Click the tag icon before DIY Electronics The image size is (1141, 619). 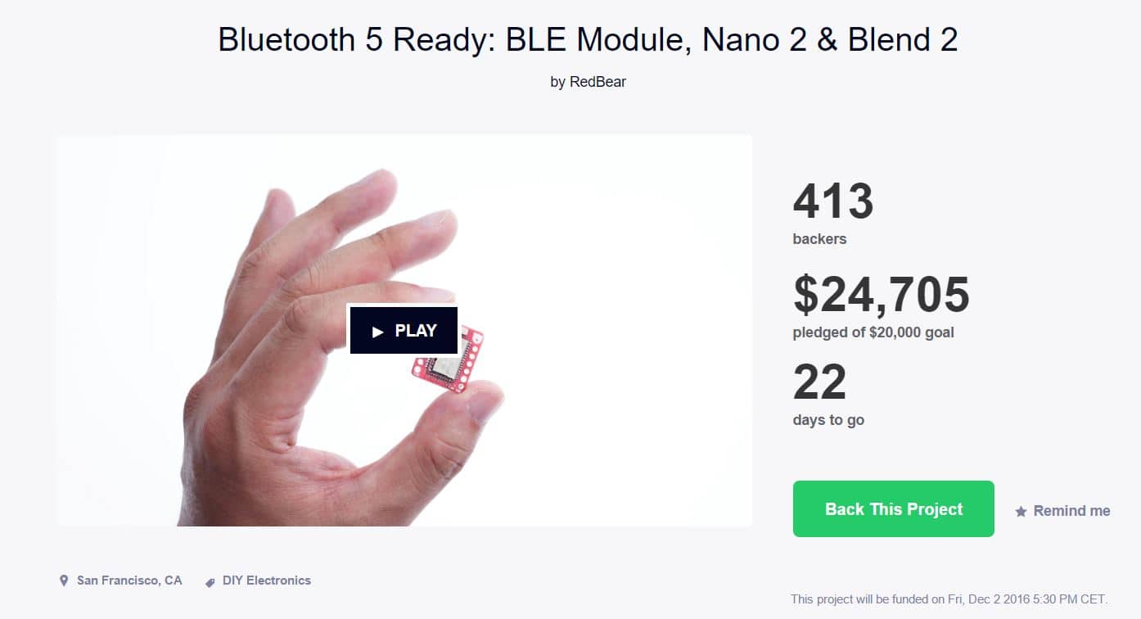(x=210, y=581)
